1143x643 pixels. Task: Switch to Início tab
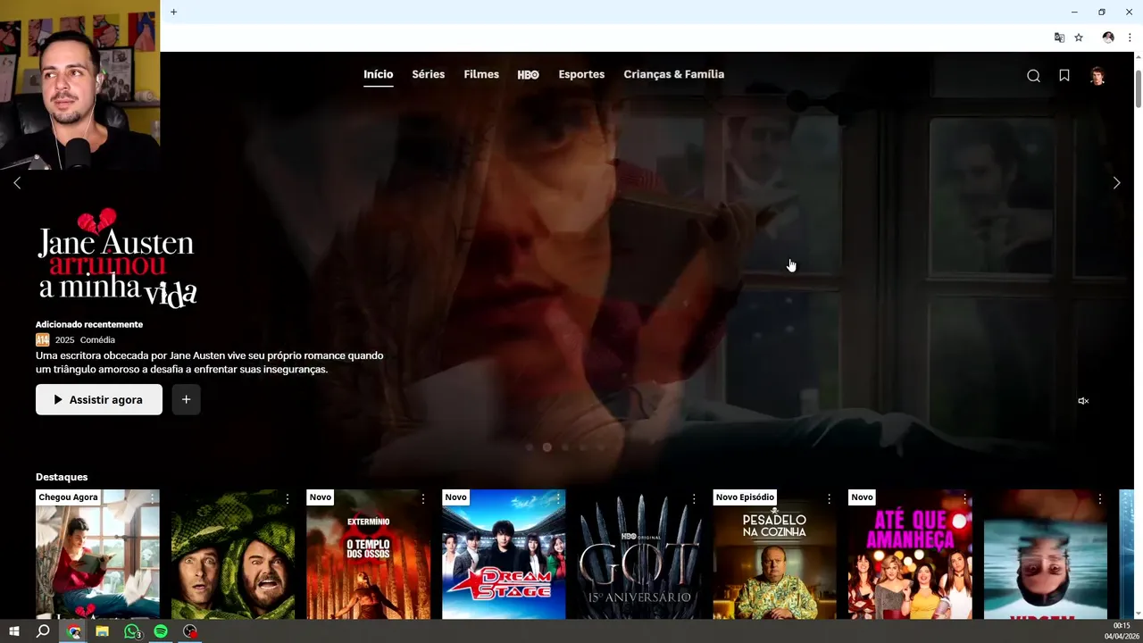378,74
